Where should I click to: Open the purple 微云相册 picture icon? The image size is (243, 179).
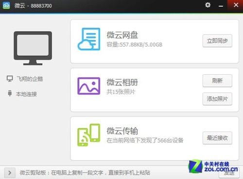89,86
